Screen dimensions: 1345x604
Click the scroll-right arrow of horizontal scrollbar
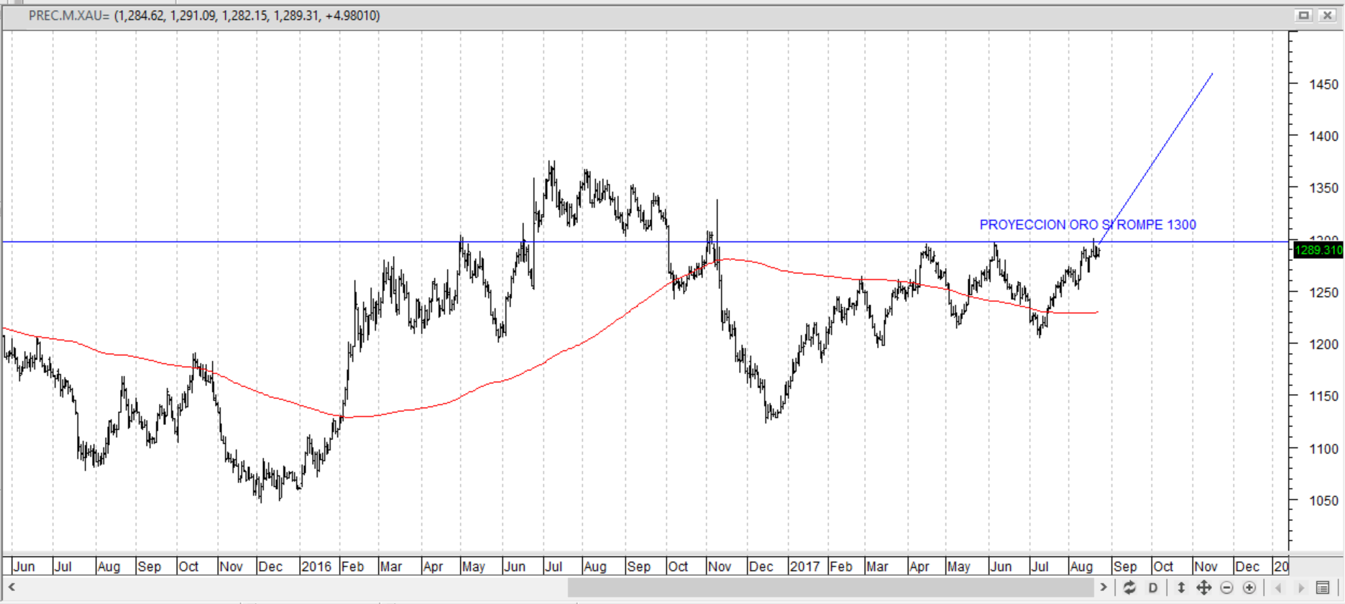1103,587
